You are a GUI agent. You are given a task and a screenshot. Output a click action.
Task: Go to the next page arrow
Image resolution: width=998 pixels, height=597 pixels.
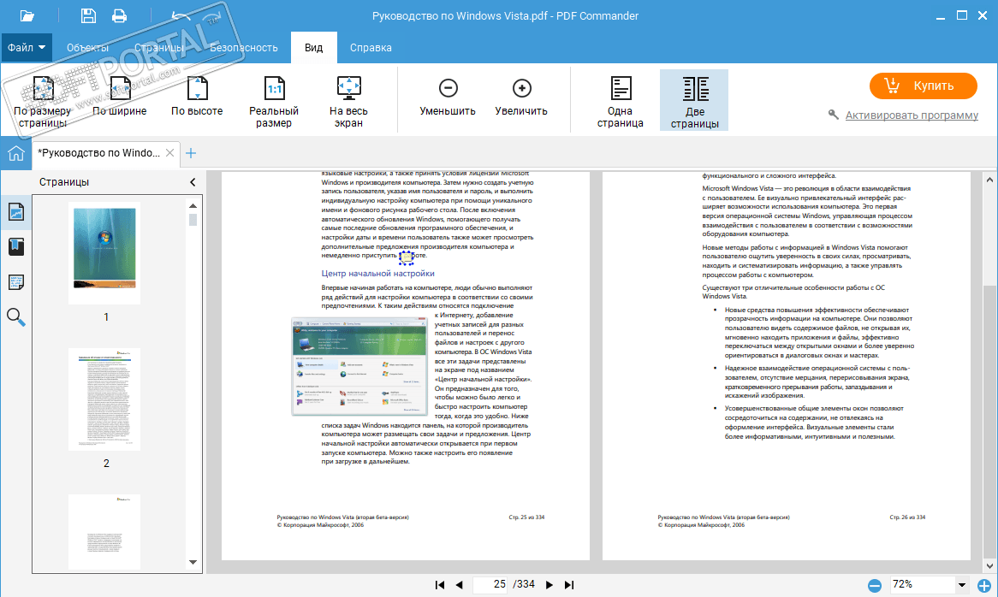tap(549, 585)
